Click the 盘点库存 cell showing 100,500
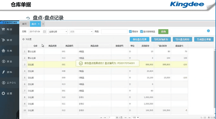The height and width of the screenshot is (119, 216). point(162,110)
